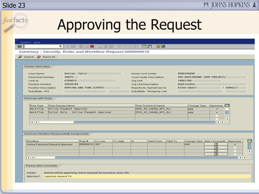259x194 pixels.
Task: Click Add Comments button in third workflow row
Action: pyautogui.click(x=216, y=151)
